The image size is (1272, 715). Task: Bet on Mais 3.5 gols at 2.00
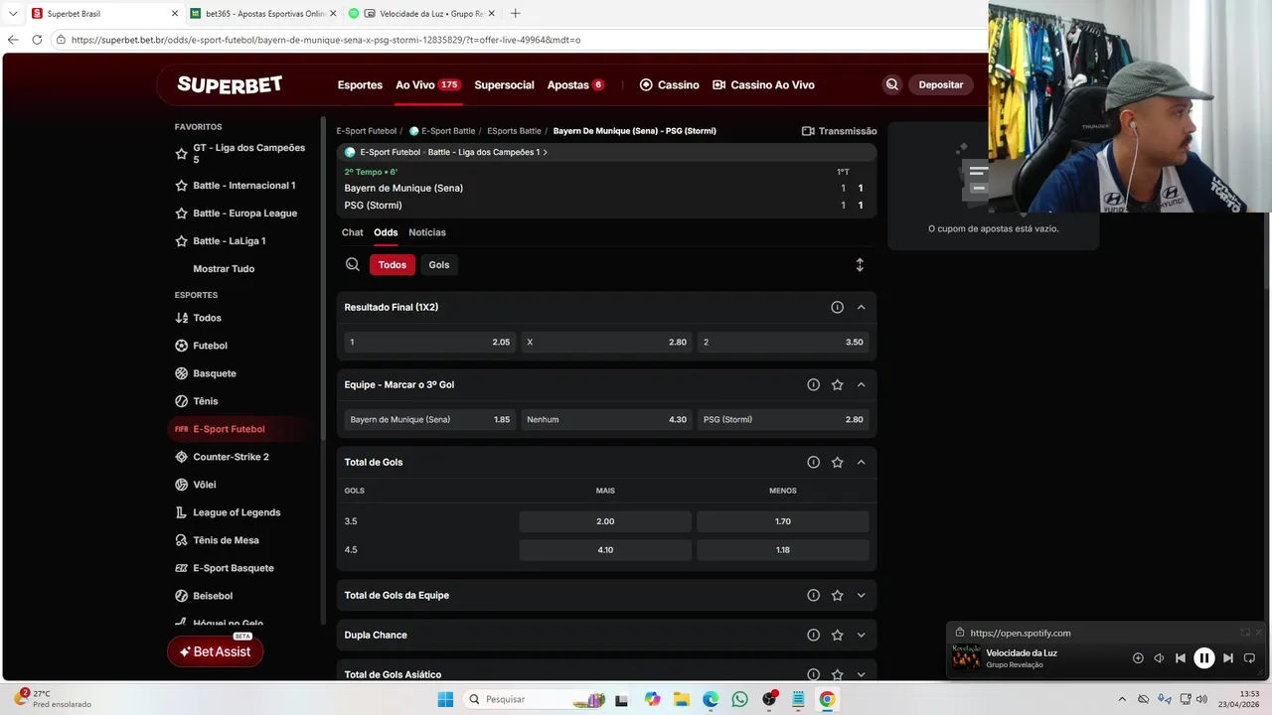(x=605, y=521)
